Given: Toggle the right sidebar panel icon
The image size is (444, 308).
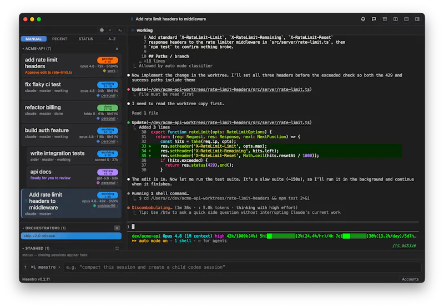Looking at the screenshot, I should 417,19.
